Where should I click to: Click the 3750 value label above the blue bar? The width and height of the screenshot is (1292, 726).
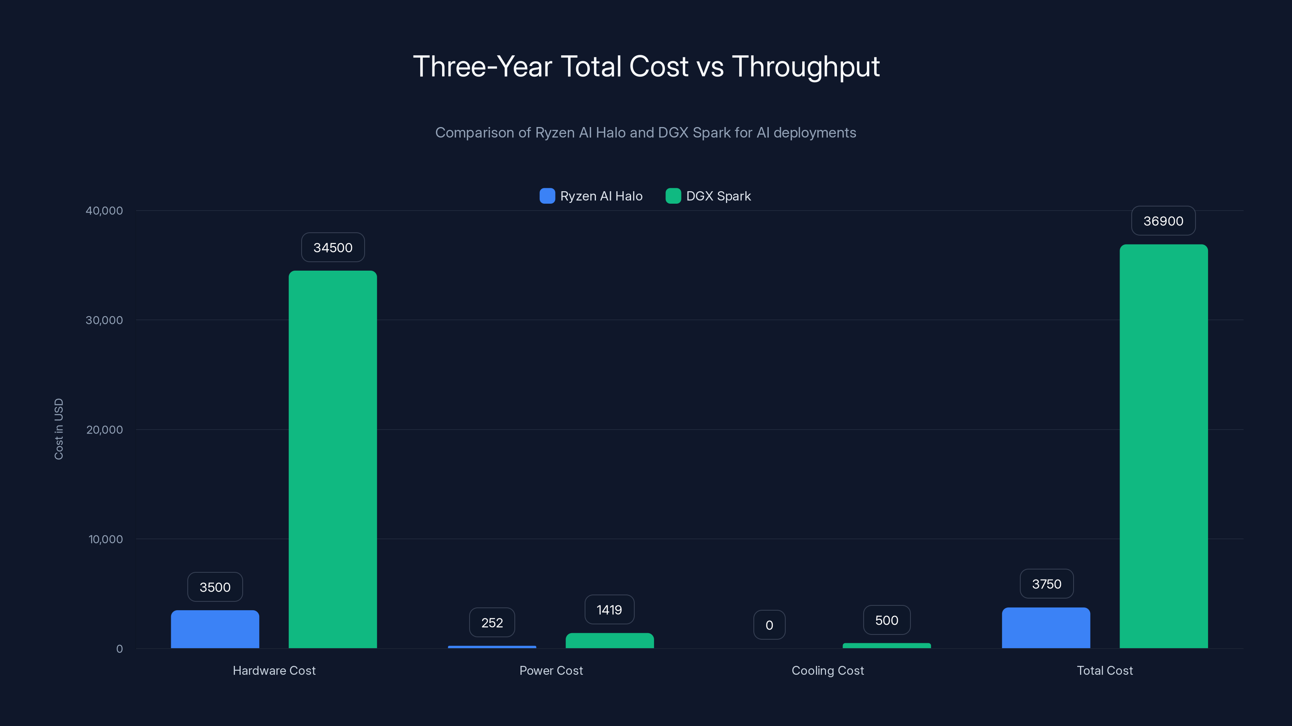pos(1046,583)
